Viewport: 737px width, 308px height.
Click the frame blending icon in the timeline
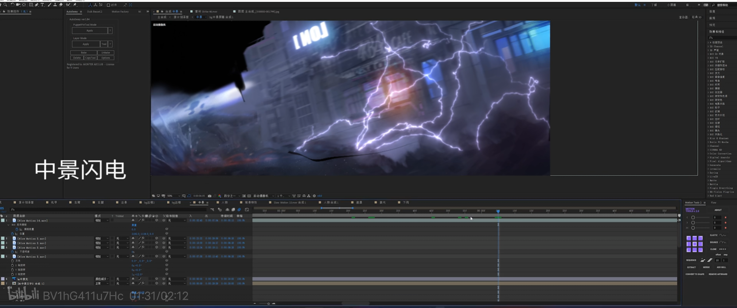click(233, 210)
